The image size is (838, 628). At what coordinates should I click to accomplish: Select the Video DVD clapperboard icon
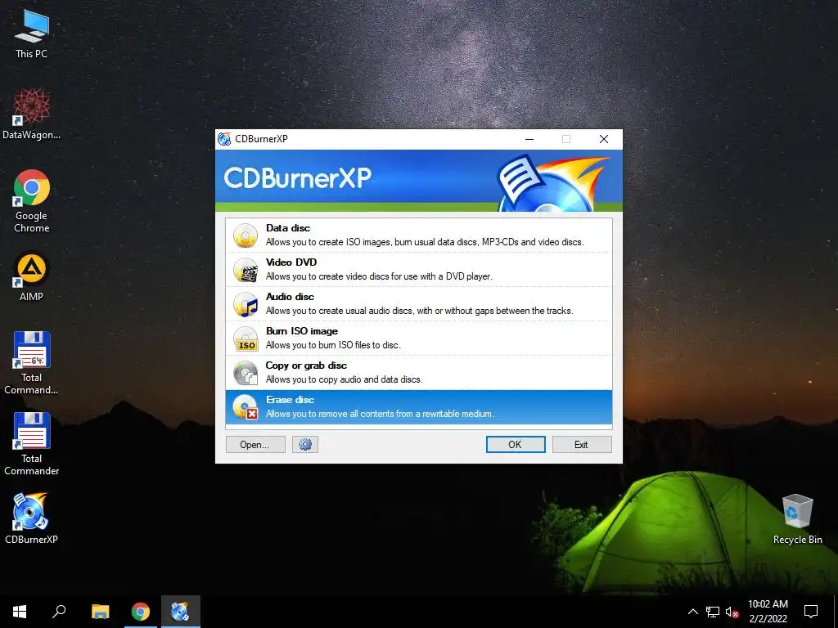[x=246, y=270]
